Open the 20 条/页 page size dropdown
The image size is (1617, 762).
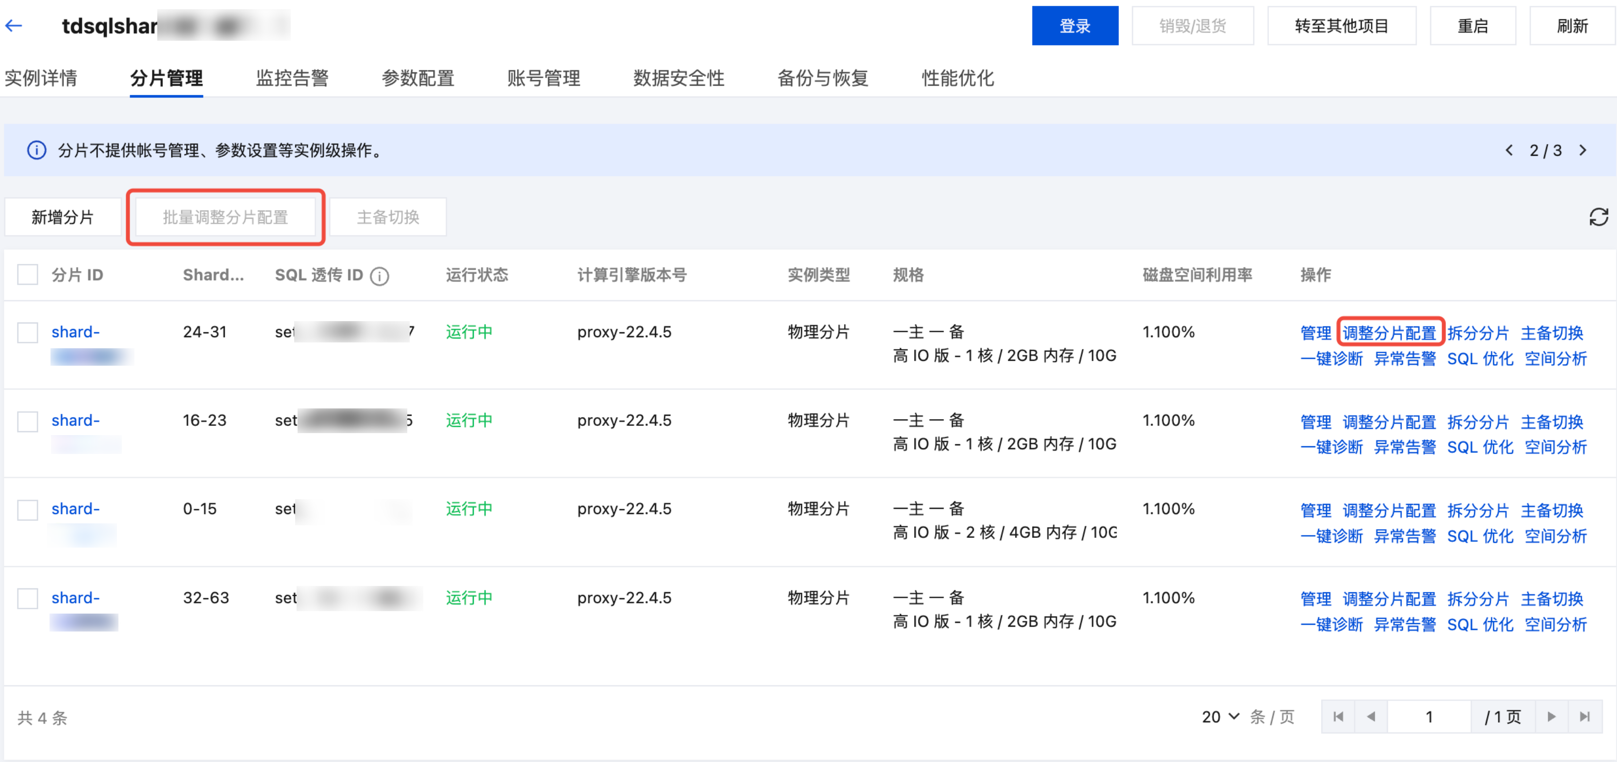1220,717
